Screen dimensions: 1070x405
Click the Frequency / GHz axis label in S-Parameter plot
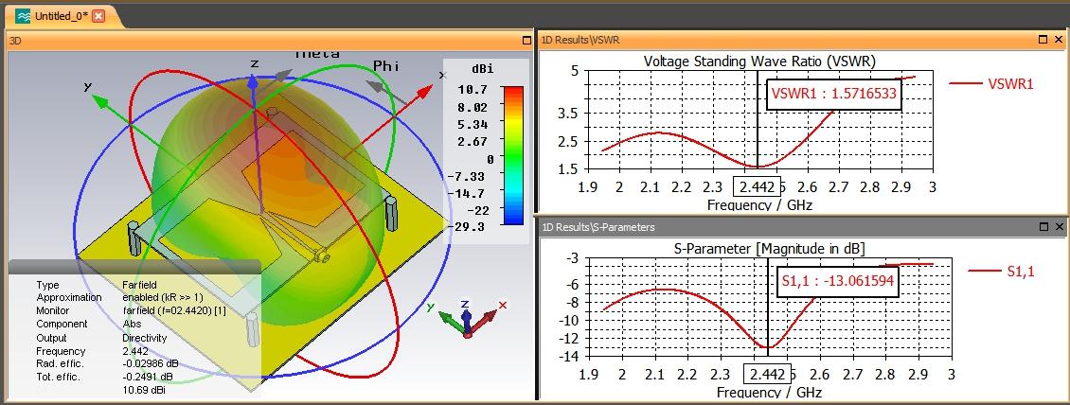[769, 392]
